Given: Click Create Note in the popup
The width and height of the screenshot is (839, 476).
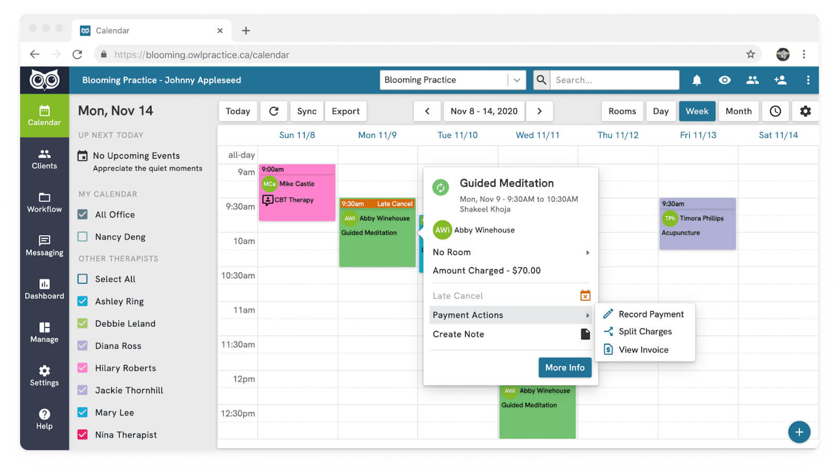Looking at the screenshot, I should tap(458, 334).
